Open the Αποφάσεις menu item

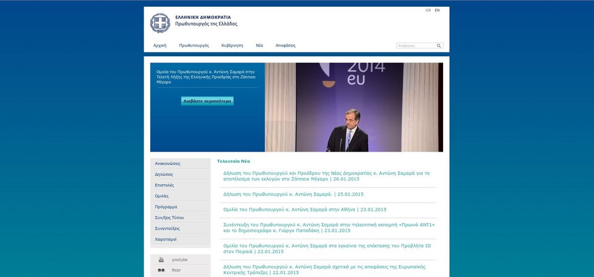(285, 46)
